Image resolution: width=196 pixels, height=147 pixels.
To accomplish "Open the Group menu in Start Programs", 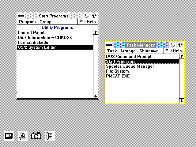I will tap(45, 22).
